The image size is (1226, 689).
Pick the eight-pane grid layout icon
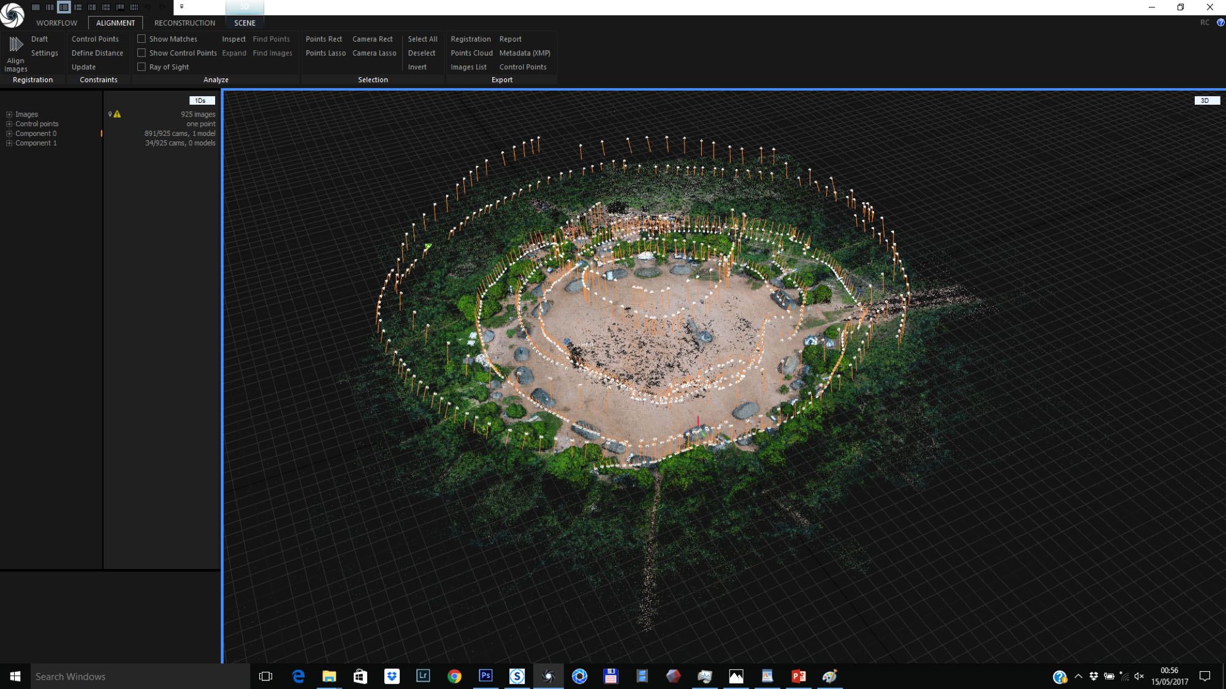point(134,7)
